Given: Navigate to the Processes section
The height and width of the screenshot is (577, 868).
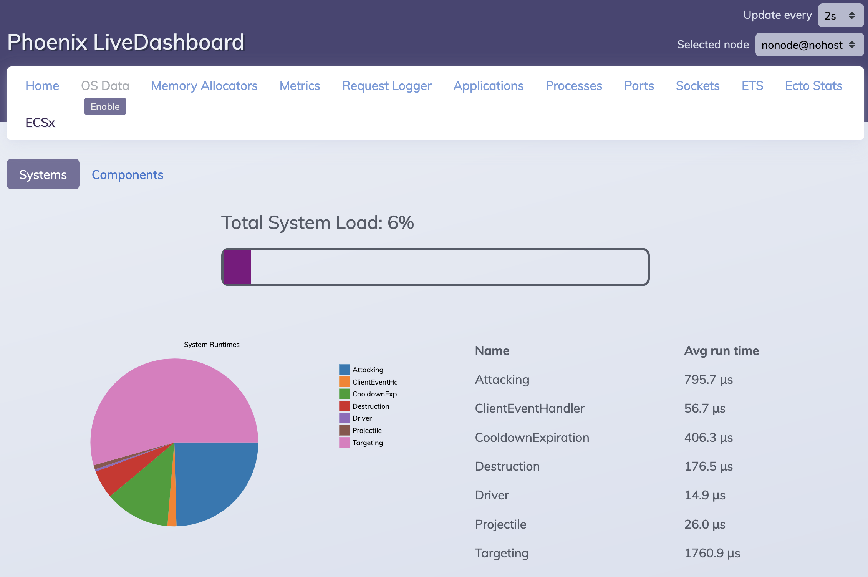Looking at the screenshot, I should click(574, 85).
